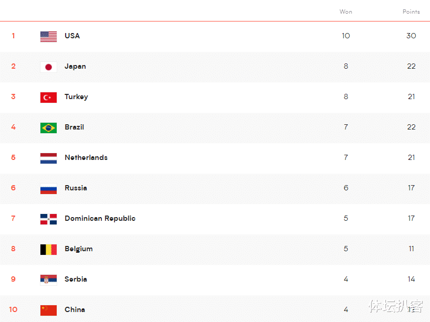The image size is (430, 322).
Task: Click the Russia flag icon
Action: pyautogui.click(x=48, y=188)
